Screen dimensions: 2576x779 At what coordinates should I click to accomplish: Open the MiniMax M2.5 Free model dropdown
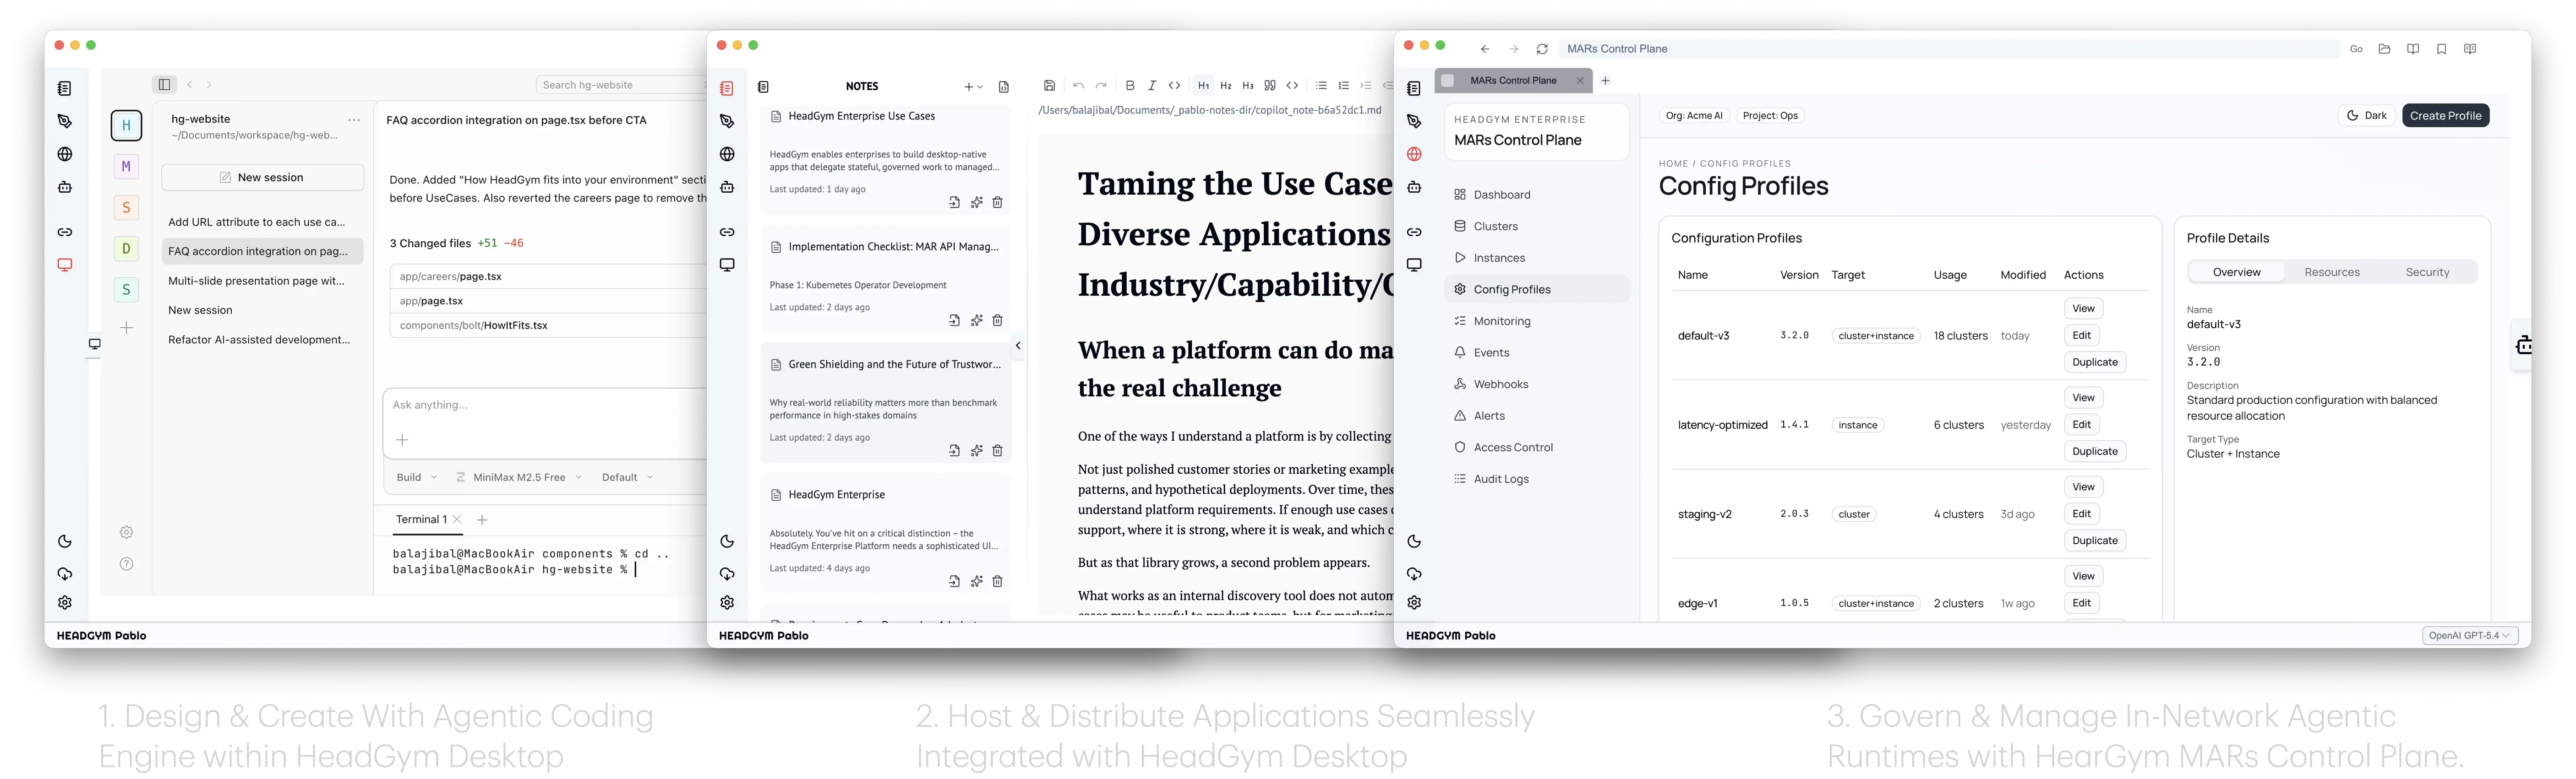(x=518, y=477)
